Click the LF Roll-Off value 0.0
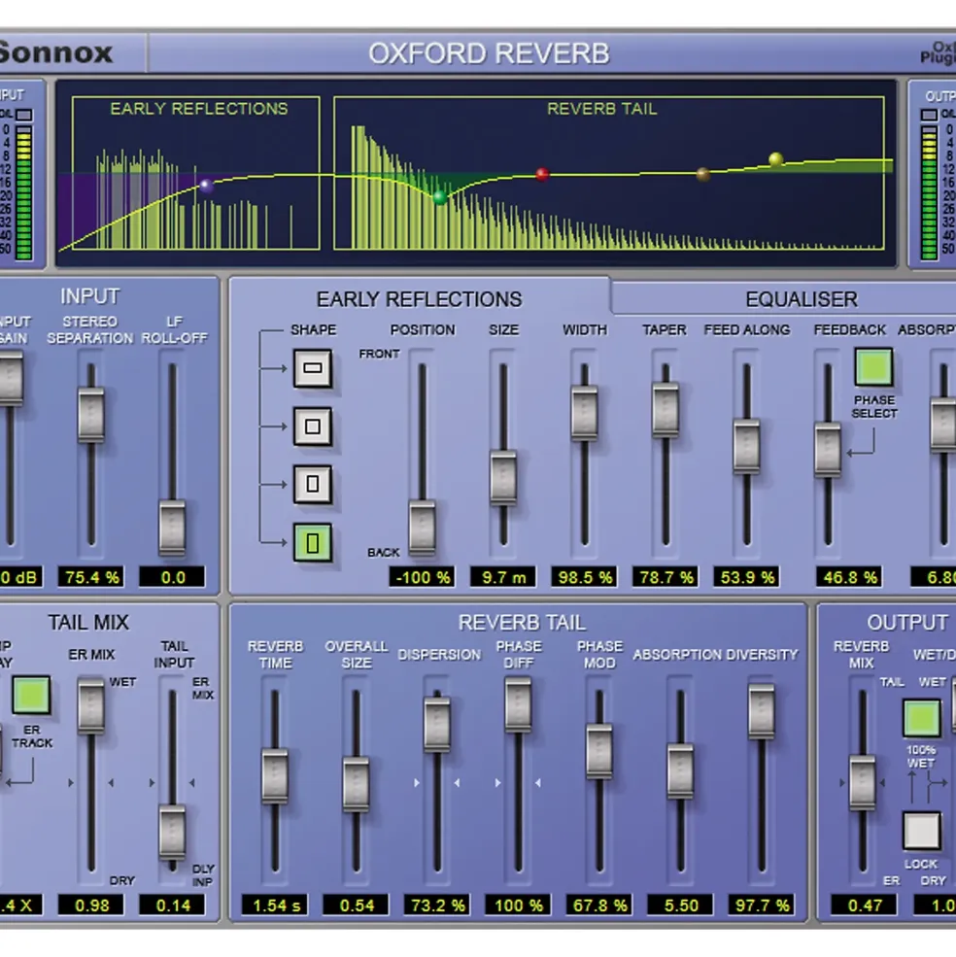956x957 pixels. tap(172, 577)
